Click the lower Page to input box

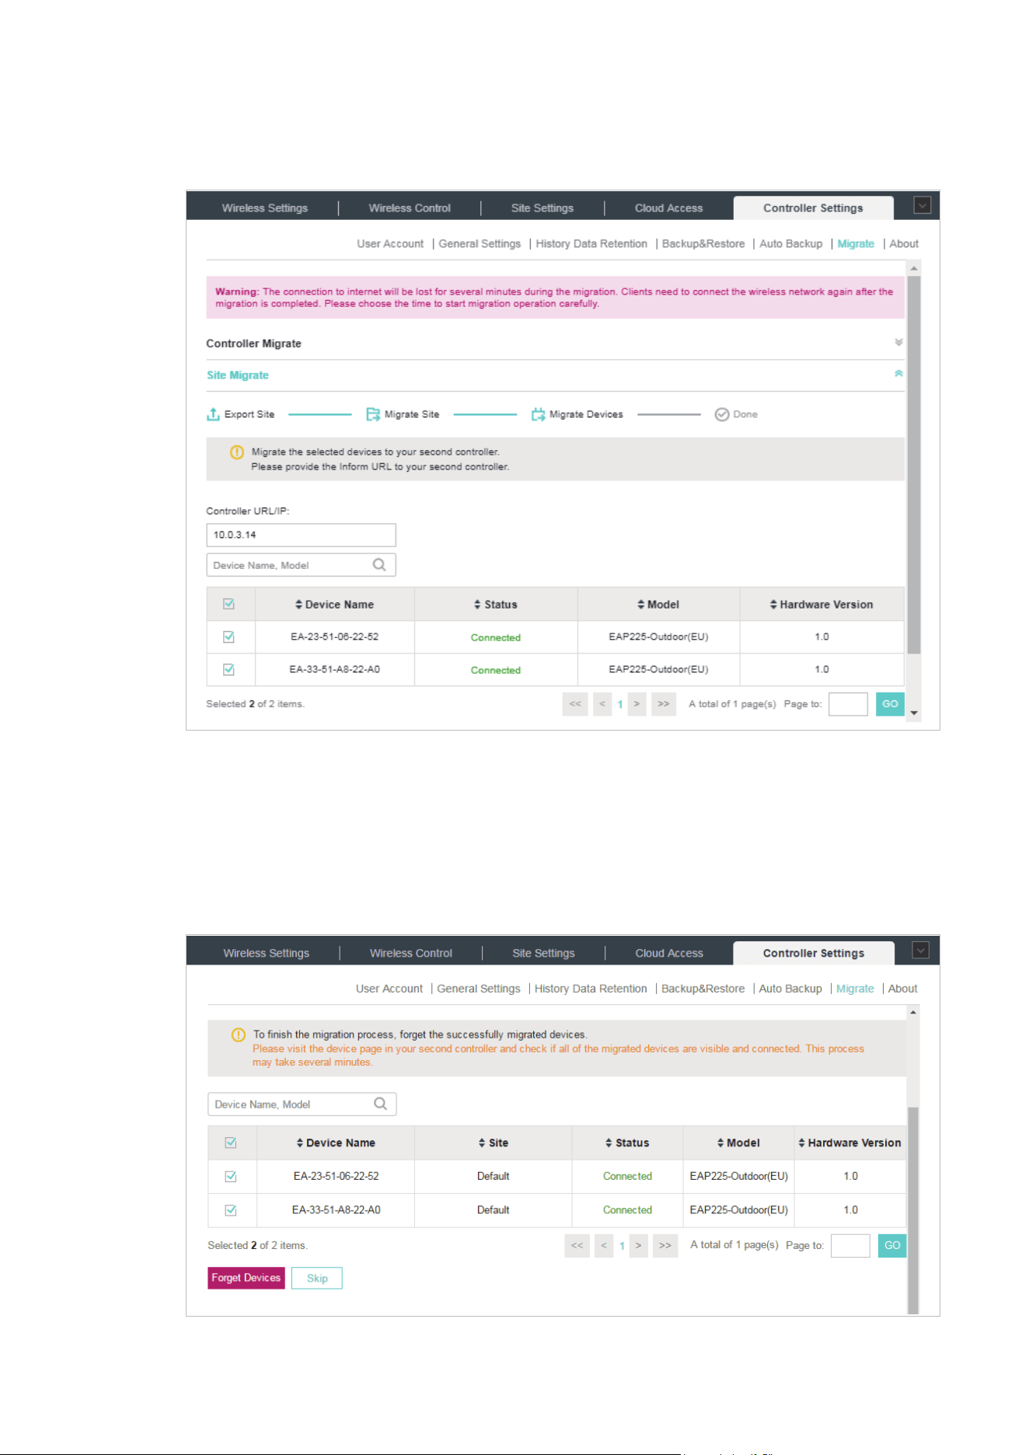pyautogui.click(x=850, y=1245)
